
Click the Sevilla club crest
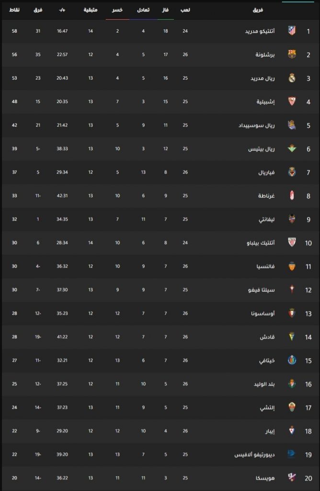tap(292, 101)
